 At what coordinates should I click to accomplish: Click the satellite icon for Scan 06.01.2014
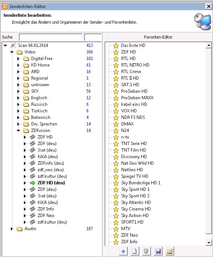tap(13, 45)
